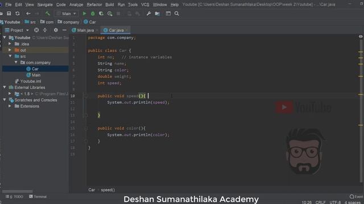Click the Profiler run icon

pyautogui.click(x=110, y=14)
